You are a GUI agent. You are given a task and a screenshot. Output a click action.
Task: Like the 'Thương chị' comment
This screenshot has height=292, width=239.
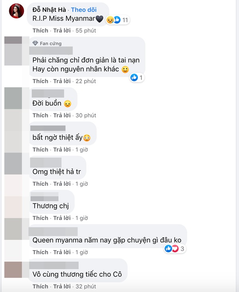(40, 218)
